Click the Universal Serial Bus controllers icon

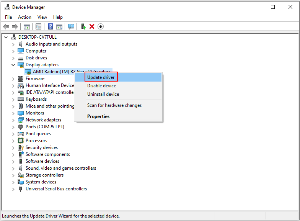point(21,189)
